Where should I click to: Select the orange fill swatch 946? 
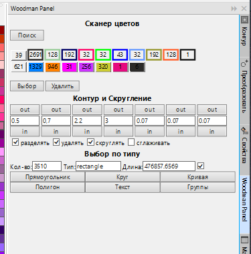pyautogui.click(x=53, y=67)
